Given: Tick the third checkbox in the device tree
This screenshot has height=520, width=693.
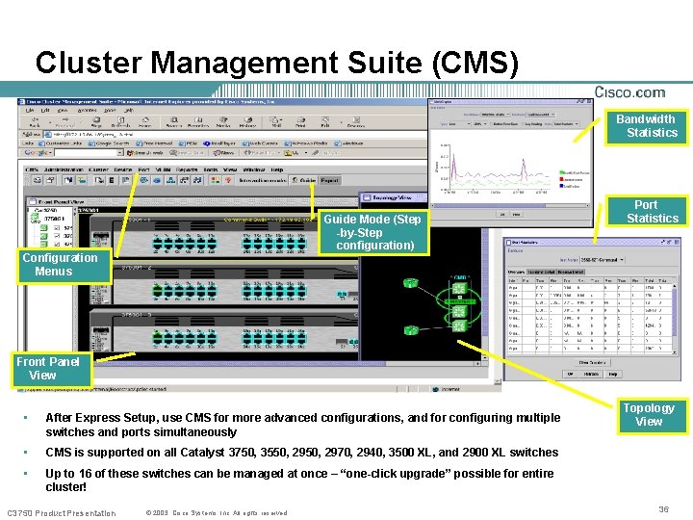Looking at the screenshot, I should [57, 244].
